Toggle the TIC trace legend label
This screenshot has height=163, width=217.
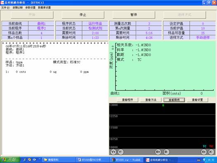(211, 146)
